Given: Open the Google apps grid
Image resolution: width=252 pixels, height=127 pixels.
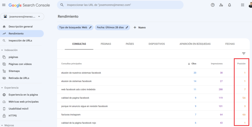Looking at the screenshot, I should (x=242, y=5).
